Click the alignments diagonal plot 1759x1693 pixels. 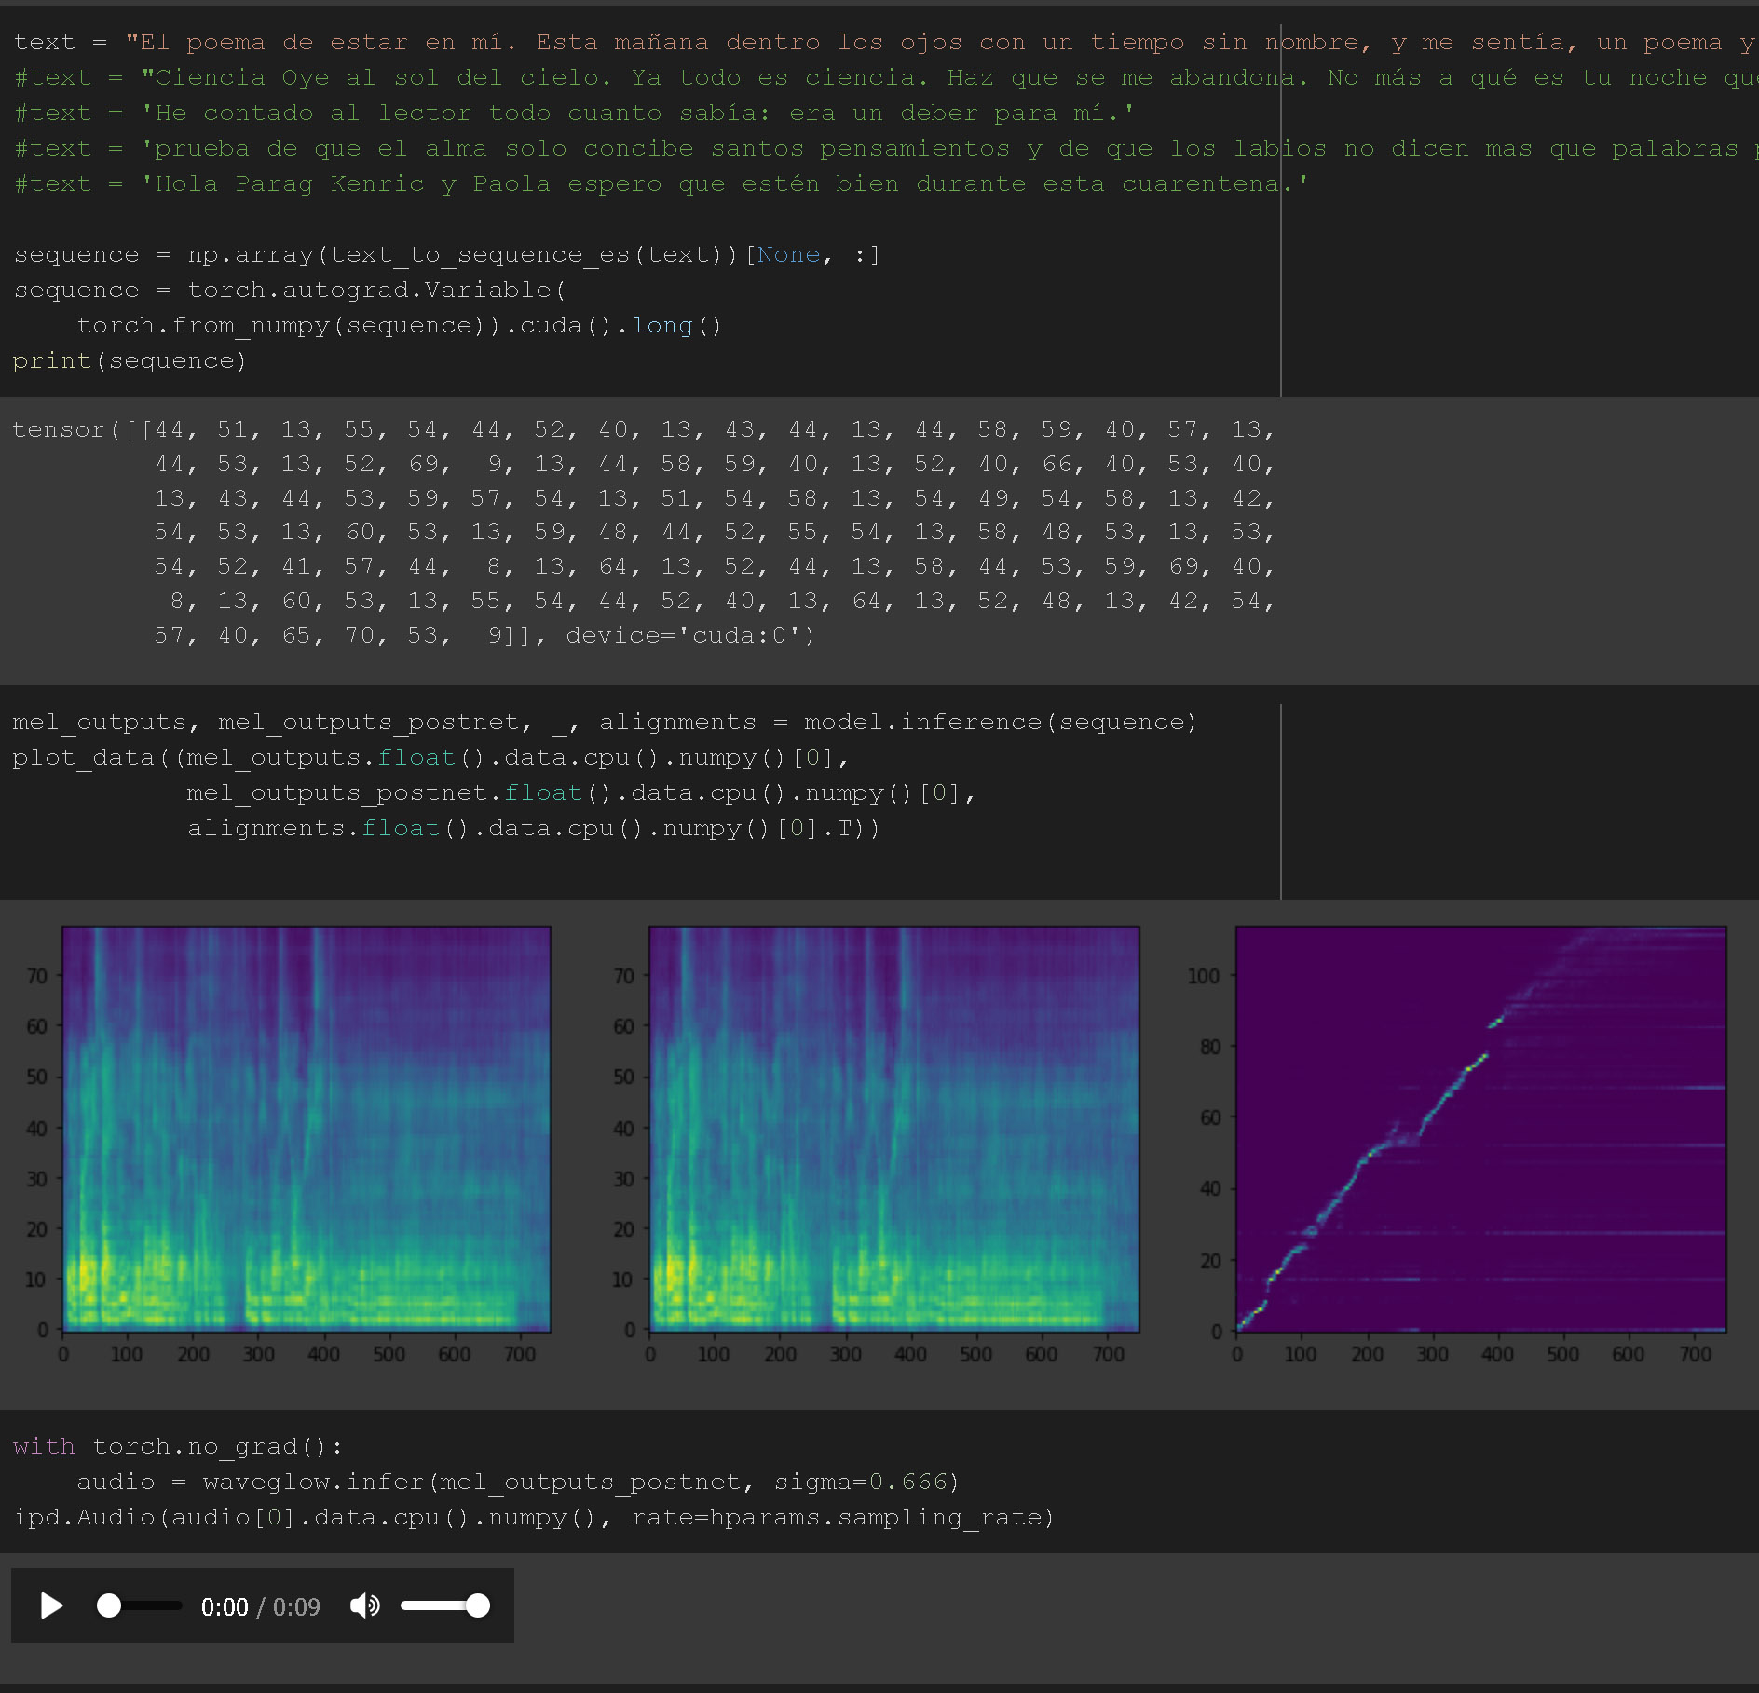coord(1480,1129)
